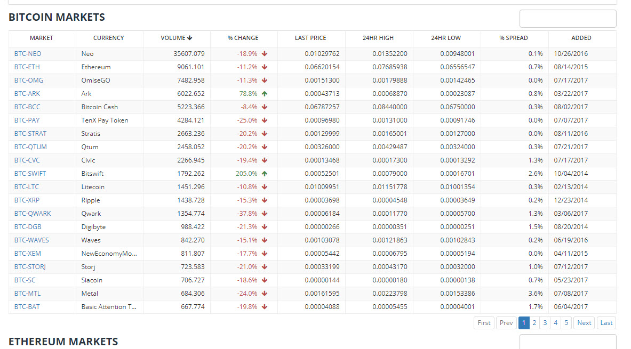Viewport: 631px width, 349px height.
Task: Click the Basic Attention T... currency cell
Action: tap(109, 307)
